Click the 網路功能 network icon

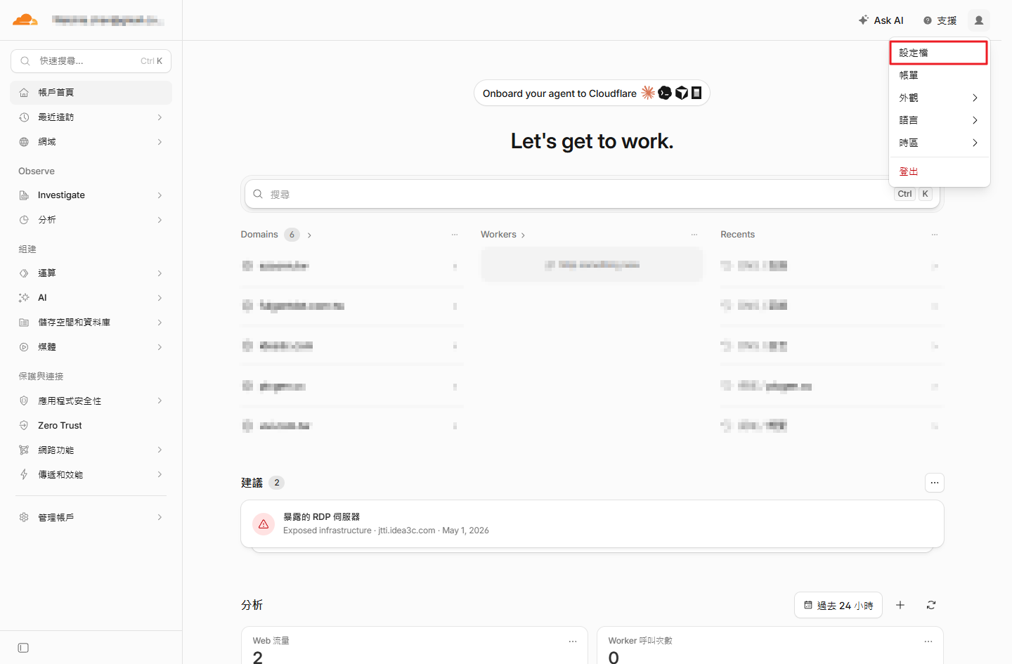click(x=24, y=450)
